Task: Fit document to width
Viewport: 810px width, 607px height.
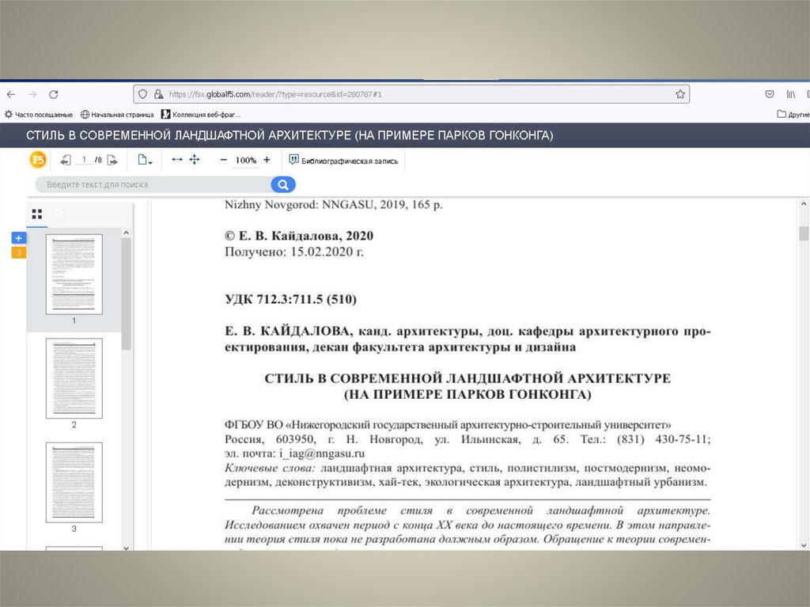Action: 177,160
